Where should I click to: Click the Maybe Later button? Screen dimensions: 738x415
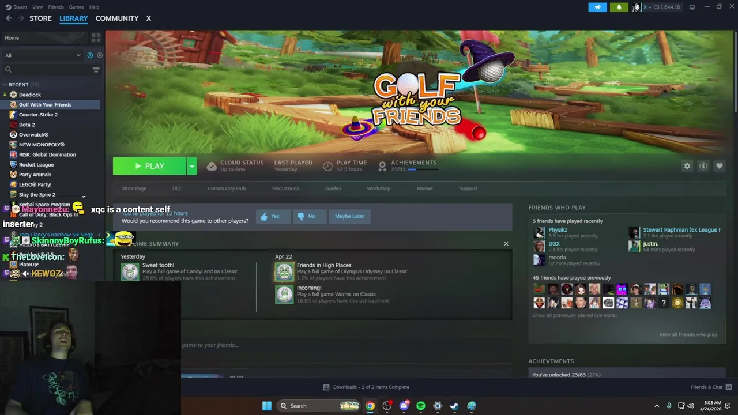[349, 216]
